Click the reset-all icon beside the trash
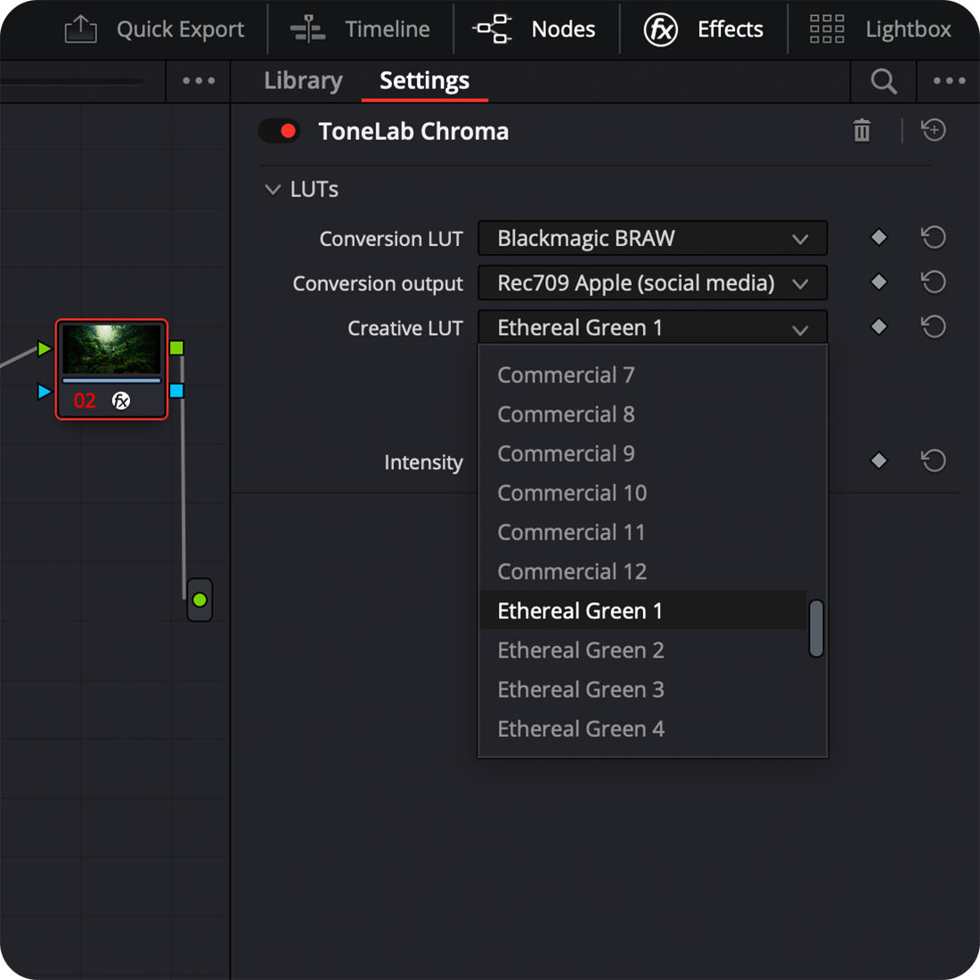The width and height of the screenshot is (980, 980). pyautogui.click(x=933, y=131)
